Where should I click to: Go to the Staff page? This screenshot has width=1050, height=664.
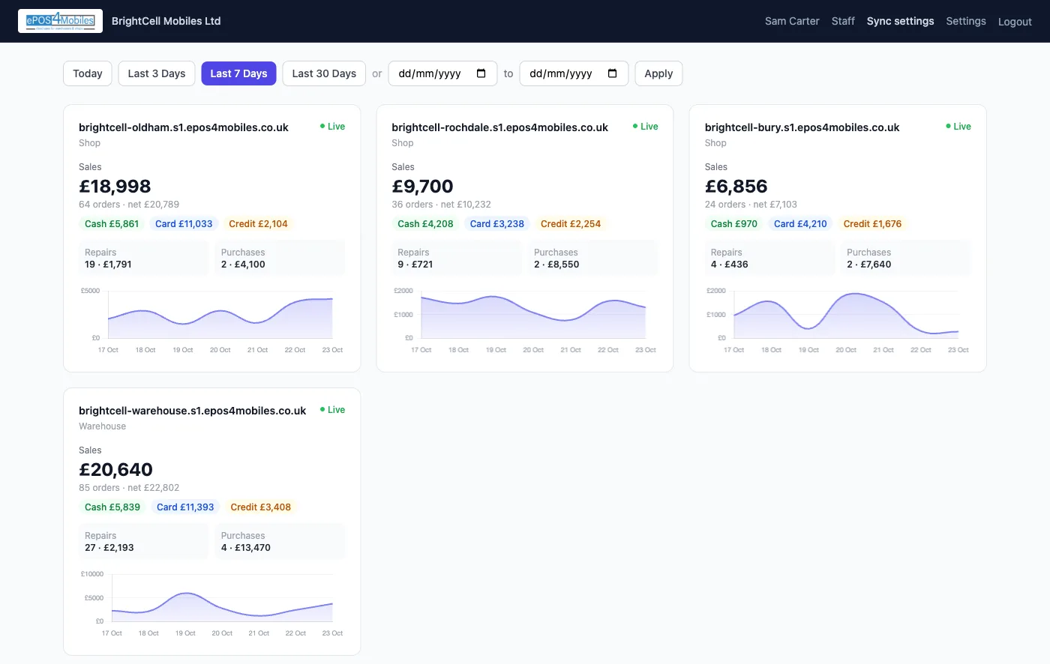(843, 21)
